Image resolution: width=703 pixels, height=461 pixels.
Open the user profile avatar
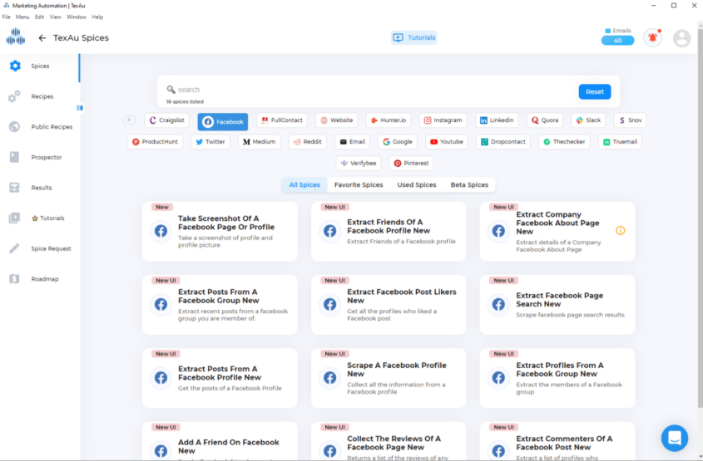click(681, 38)
